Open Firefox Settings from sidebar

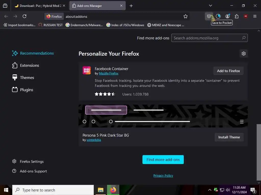28,161
